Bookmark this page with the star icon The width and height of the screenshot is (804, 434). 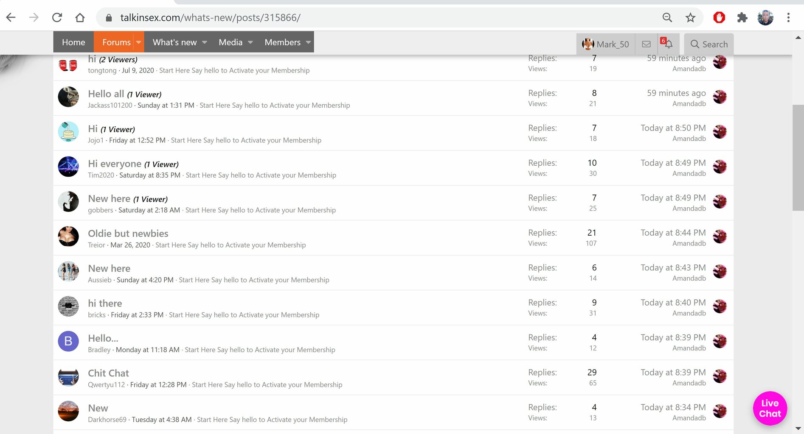coord(690,17)
